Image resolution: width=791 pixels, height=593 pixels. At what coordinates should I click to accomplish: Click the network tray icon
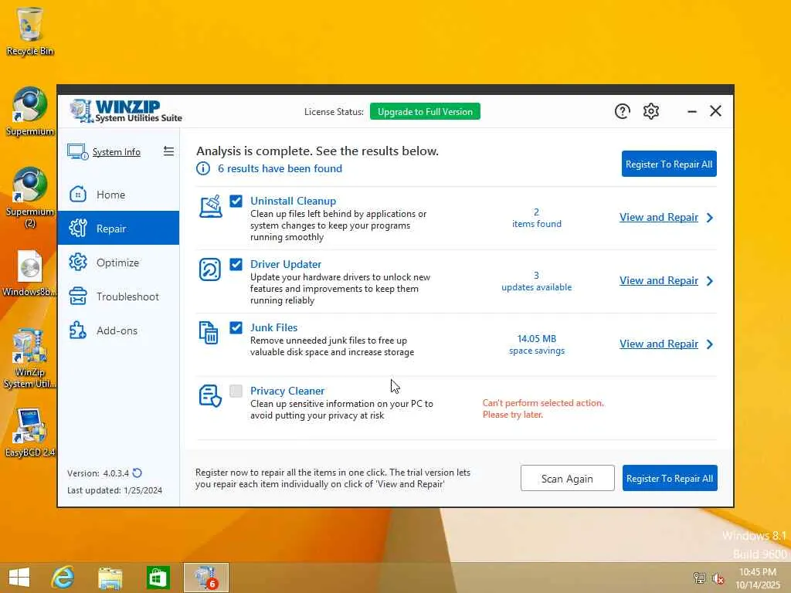[699, 578]
